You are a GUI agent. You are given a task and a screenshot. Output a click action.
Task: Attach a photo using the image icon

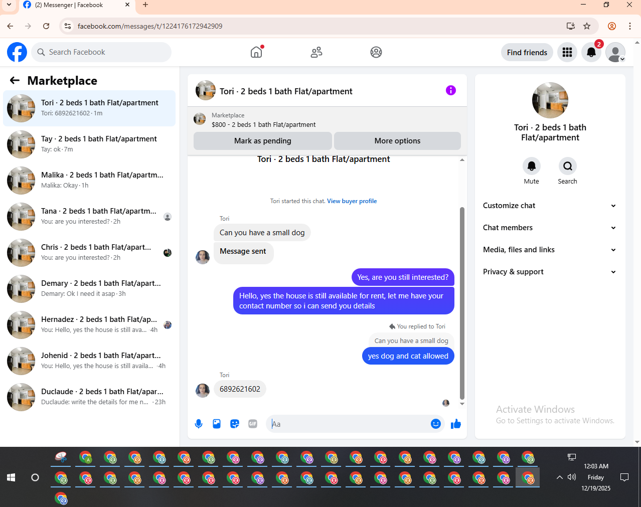(x=217, y=424)
